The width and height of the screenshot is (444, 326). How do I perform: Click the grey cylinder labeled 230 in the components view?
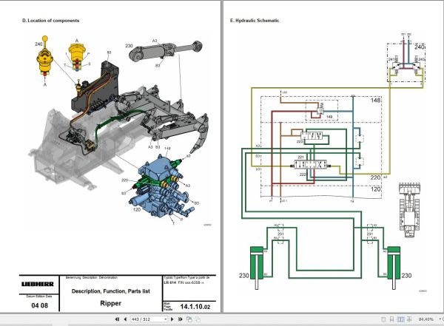click(166, 50)
